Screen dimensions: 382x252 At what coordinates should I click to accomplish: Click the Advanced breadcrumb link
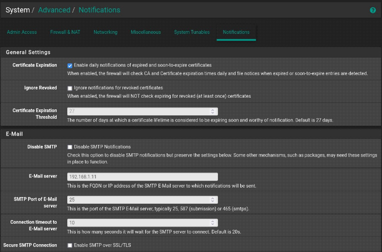[54, 10]
